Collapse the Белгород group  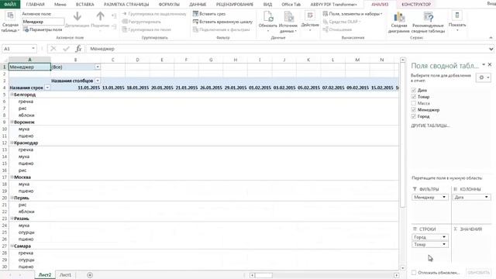tap(12, 95)
